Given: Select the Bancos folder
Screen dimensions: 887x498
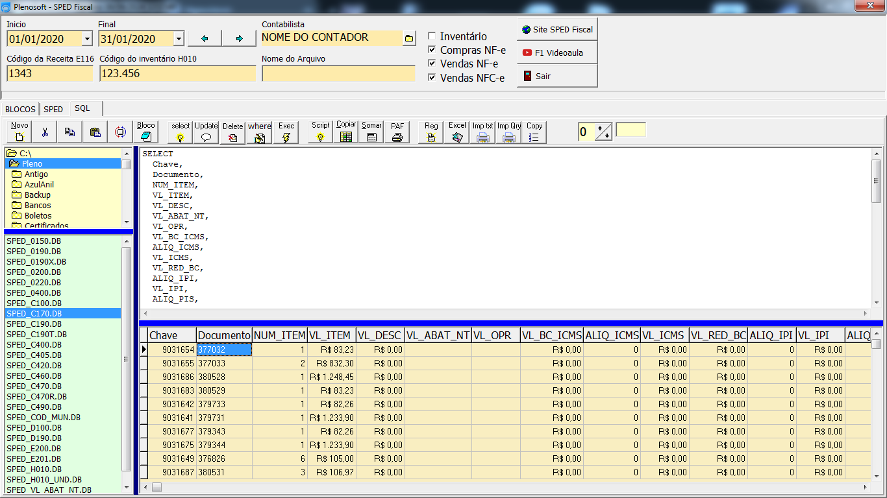Looking at the screenshot, I should click(x=38, y=206).
